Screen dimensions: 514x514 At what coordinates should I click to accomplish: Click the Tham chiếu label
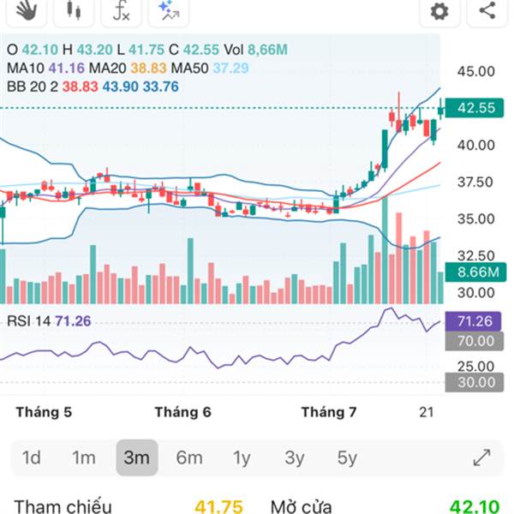(63, 506)
